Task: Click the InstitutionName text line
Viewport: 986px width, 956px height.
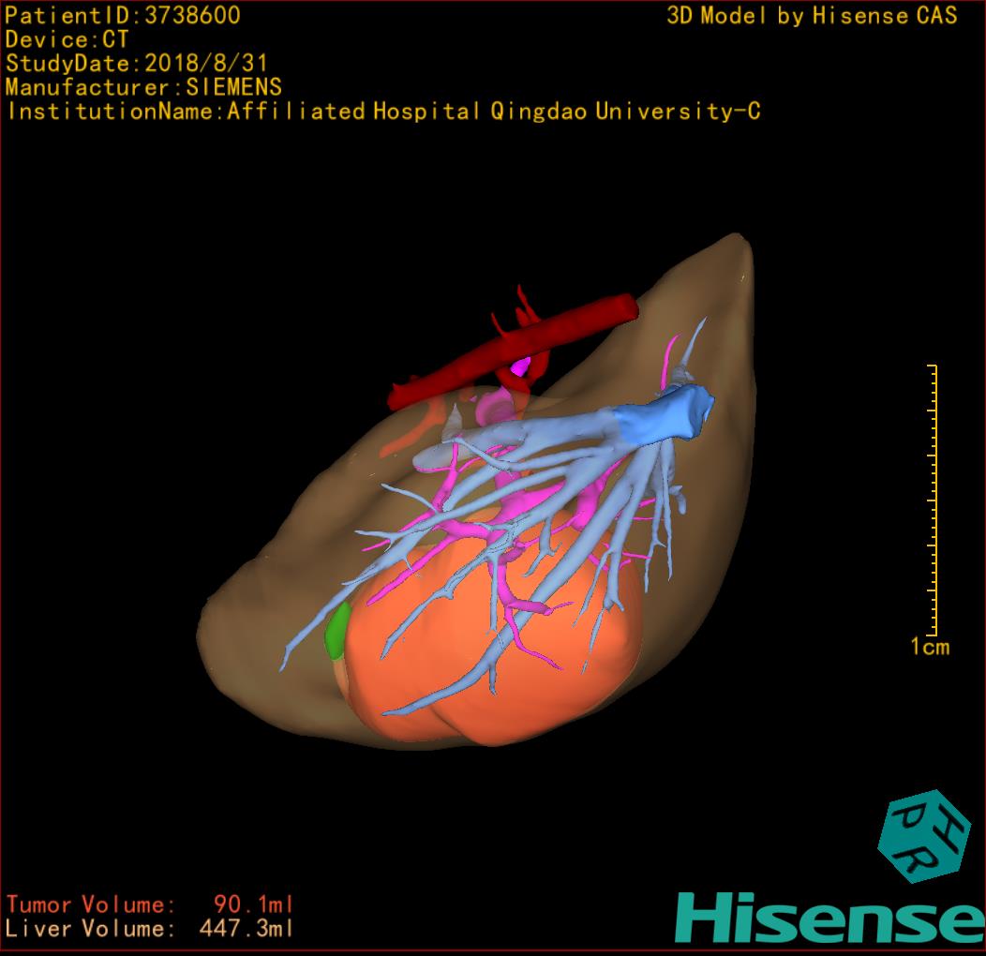Action: pyautogui.click(x=382, y=112)
